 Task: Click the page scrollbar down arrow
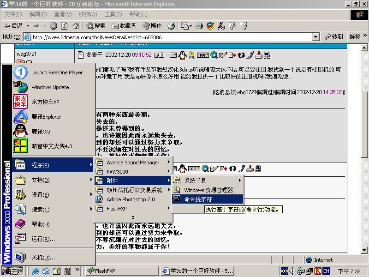364,250
